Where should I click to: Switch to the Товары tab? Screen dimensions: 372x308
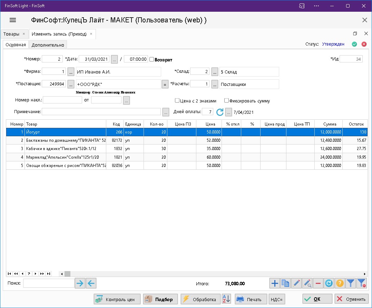click(11, 34)
